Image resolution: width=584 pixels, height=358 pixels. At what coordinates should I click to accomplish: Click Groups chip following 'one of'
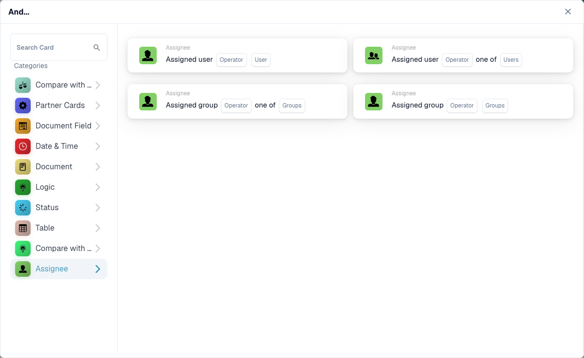[x=292, y=106]
